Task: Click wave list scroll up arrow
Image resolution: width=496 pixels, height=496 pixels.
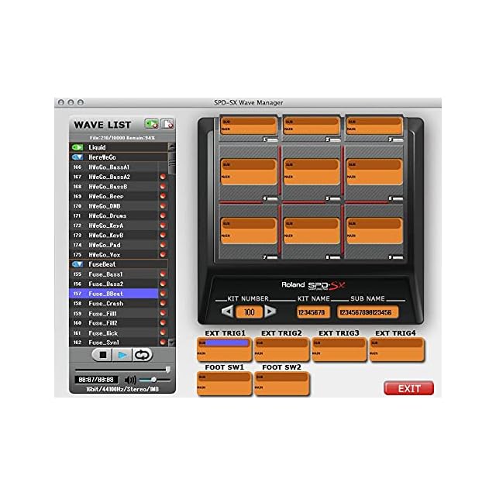Action: pyautogui.click(x=171, y=146)
